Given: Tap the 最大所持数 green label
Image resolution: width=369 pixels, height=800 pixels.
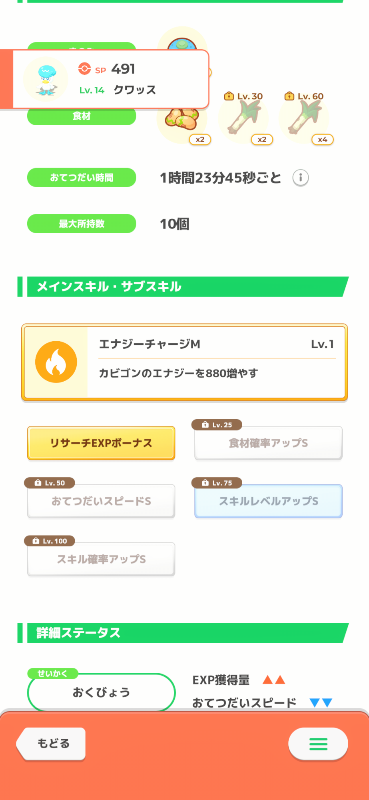Looking at the screenshot, I should pos(82,224).
